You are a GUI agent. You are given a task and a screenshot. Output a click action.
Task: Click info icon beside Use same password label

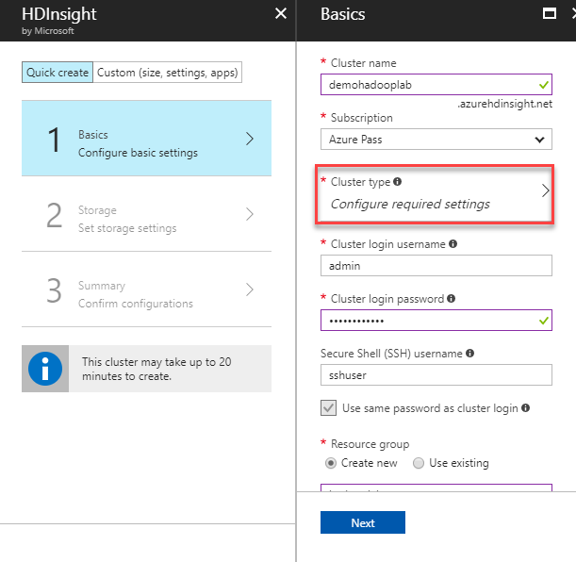coord(525,408)
